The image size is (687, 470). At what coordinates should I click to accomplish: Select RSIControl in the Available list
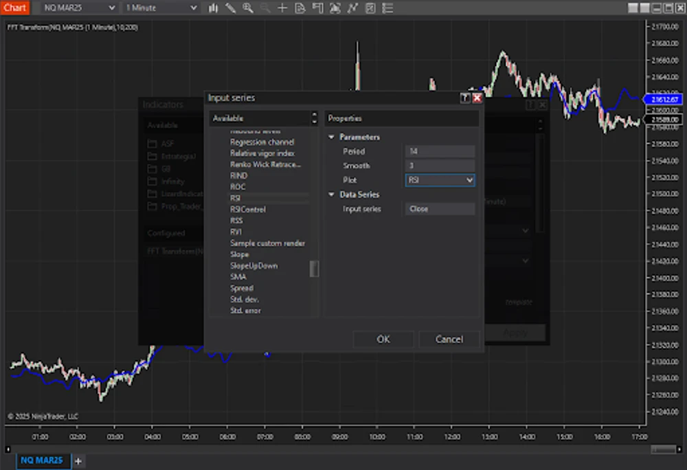tap(248, 210)
